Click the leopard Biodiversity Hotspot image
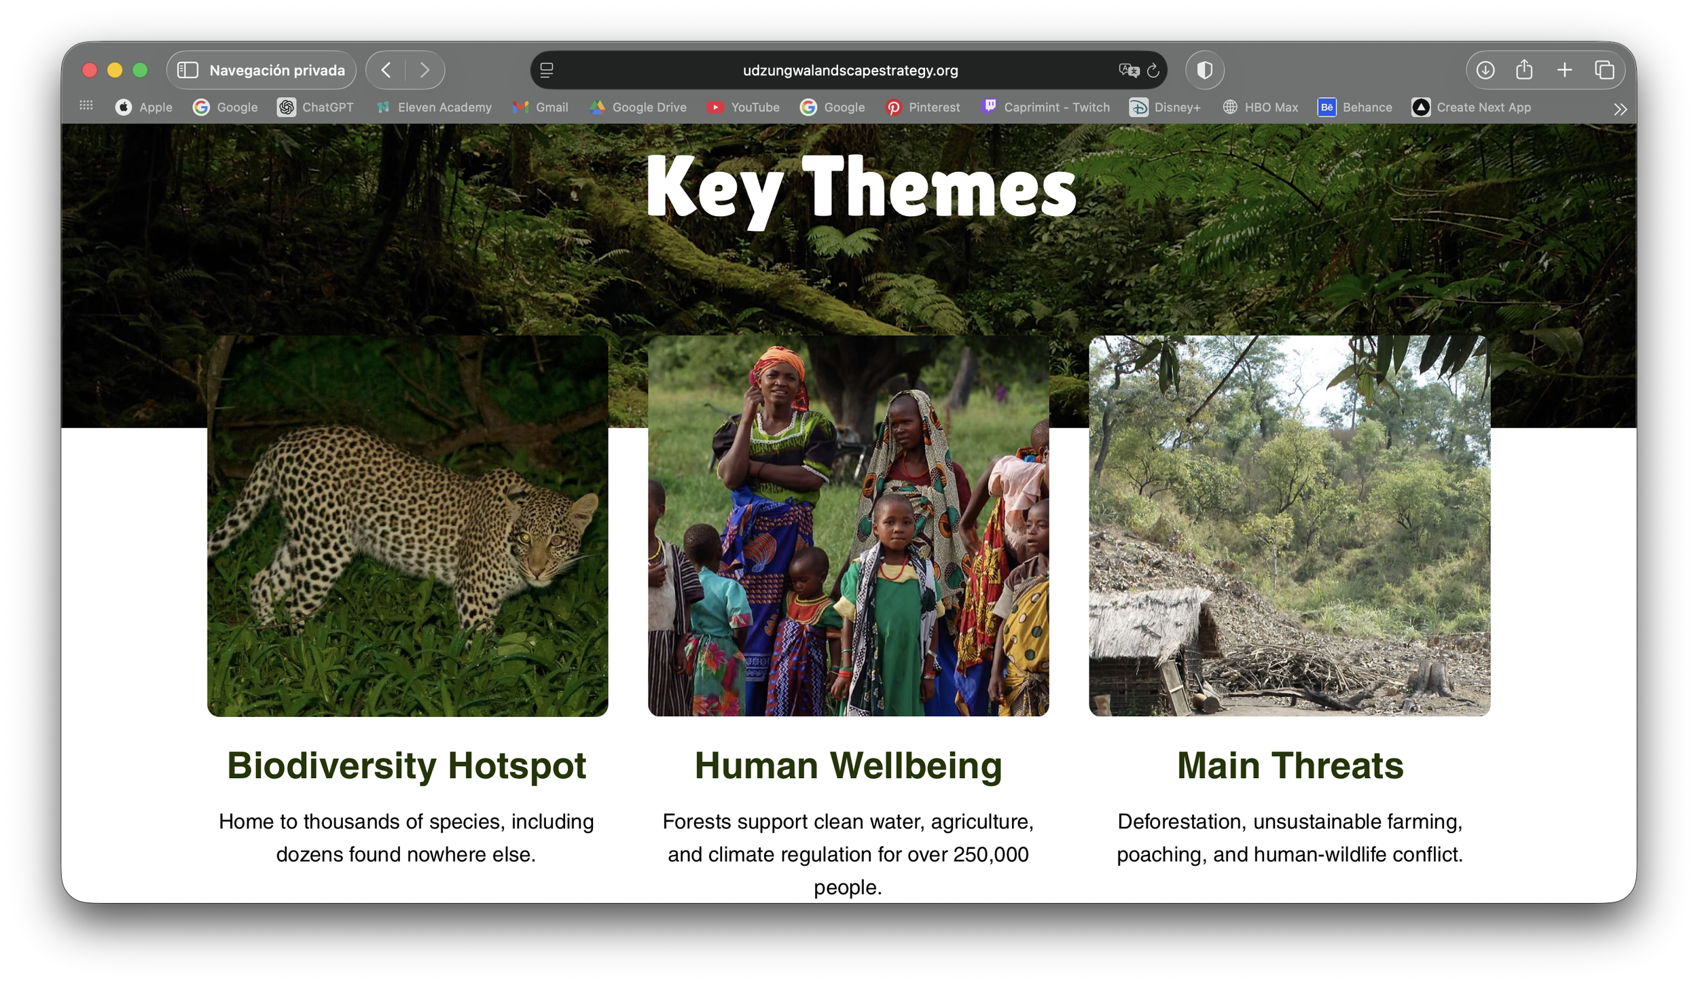This screenshot has width=1698, height=984. pyautogui.click(x=408, y=525)
